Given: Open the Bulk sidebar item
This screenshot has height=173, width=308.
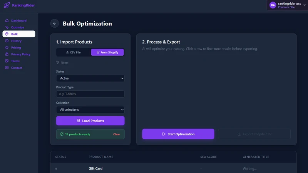Looking at the screenshot, I should tap(19, 34).
